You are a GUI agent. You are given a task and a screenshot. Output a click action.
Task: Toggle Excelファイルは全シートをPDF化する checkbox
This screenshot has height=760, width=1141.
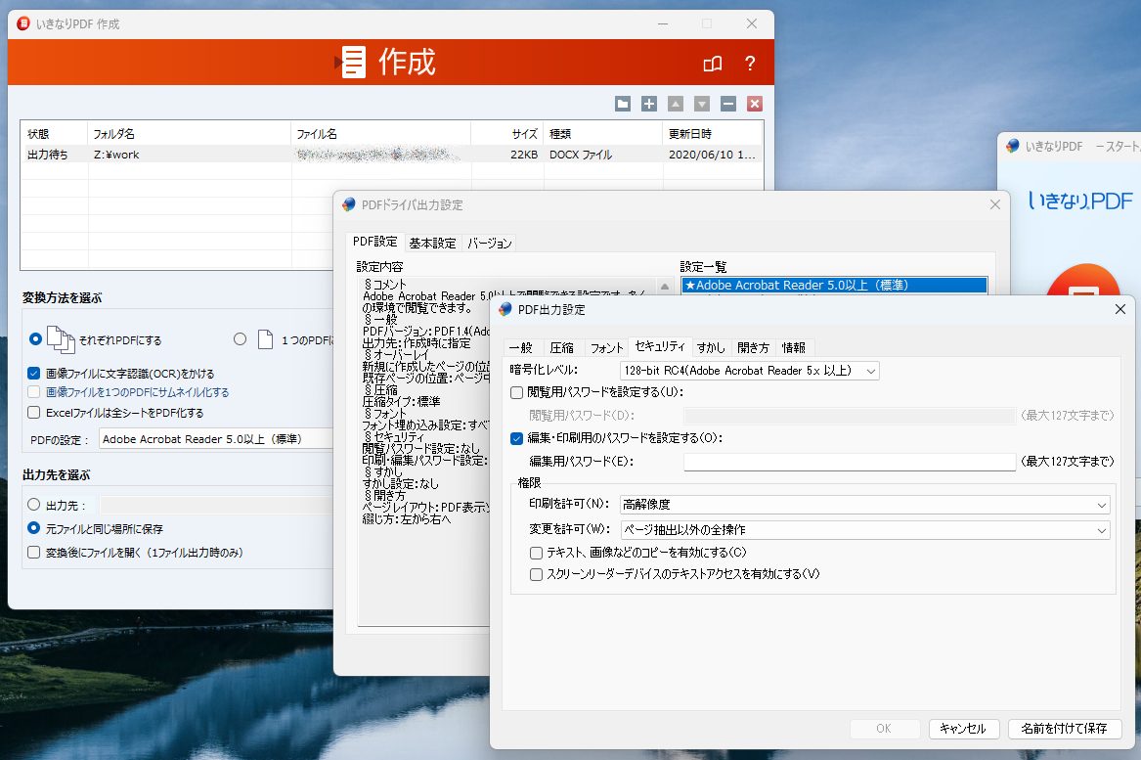(x=33, y=412)
